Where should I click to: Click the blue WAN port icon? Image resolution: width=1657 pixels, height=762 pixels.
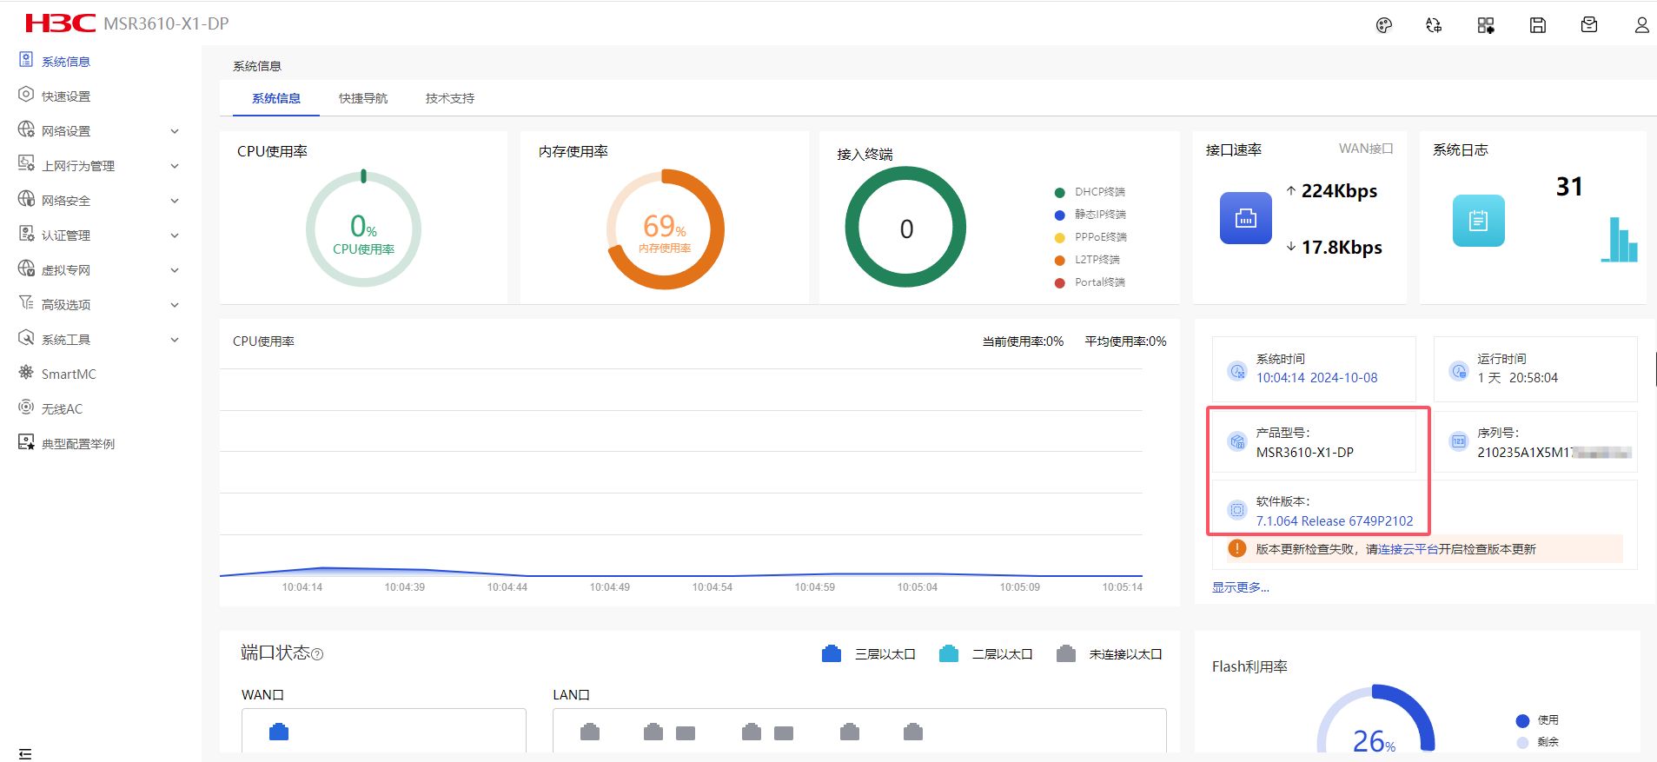(x=279, y=732)
